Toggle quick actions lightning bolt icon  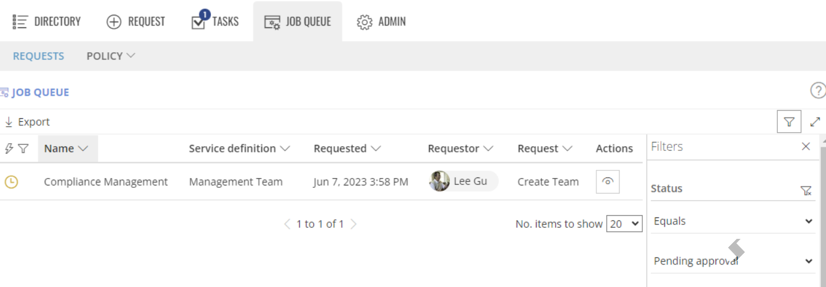tap(9, 148)
